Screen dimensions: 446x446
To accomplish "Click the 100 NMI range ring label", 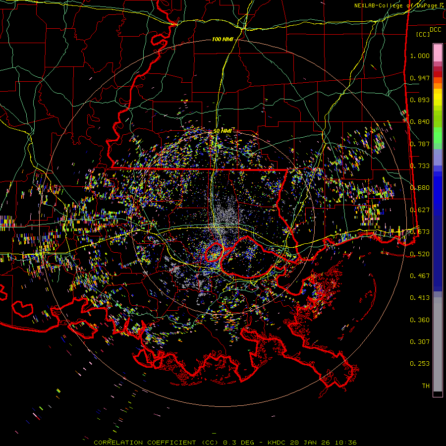I will click(223, 39).
